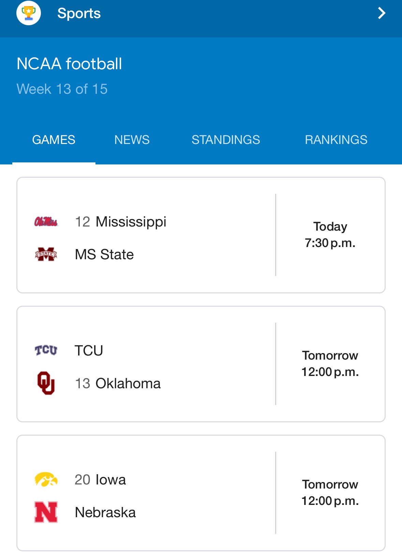This screenshot has height=552, width=402.
Task: Switch to the STANDINGS tab
Action: (x=226, y=140)
